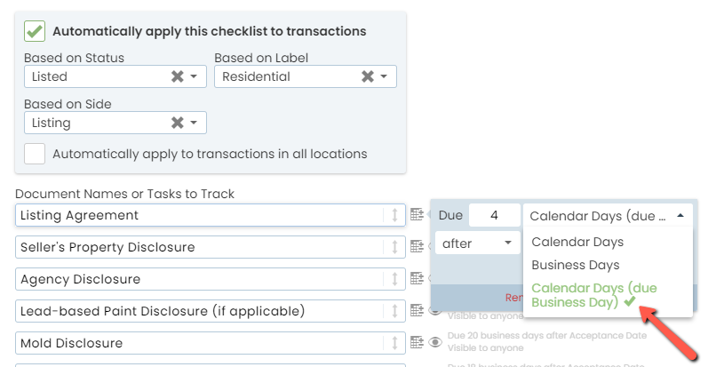Click the reorder arrows on Agency Disclosure row
Screen dimensions: 708x367
pyautogui.click(x=394, y=279)
